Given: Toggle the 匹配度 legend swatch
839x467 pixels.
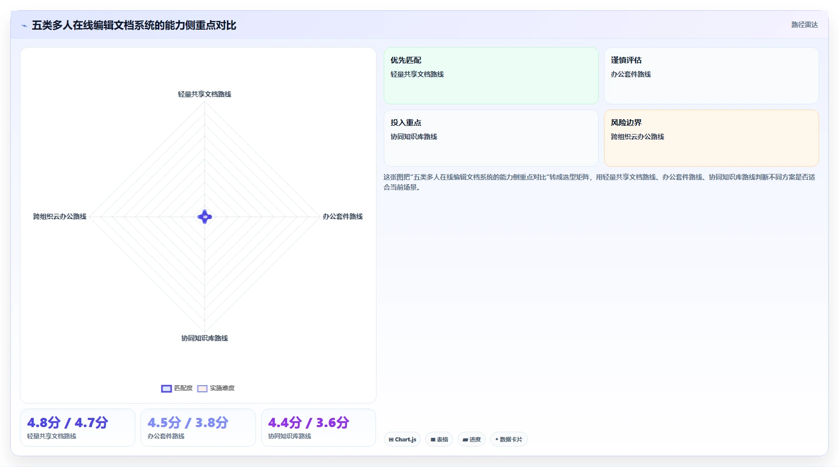Looking at the screenshot, I should [x=167, y=389].
